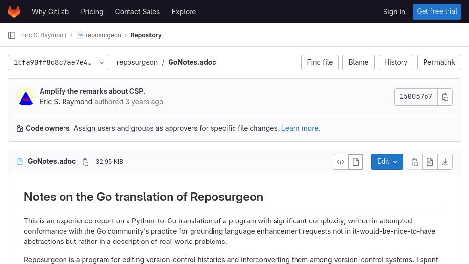Click the GoNotes.adoc file icon
The width and height of the screenshot is (469, 264).
click(x=20, y=162)
